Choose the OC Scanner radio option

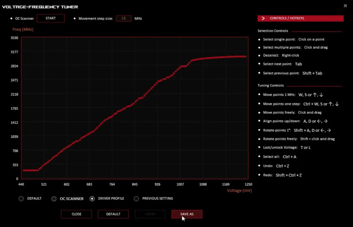pyautogui.click(x=54, y=199)
